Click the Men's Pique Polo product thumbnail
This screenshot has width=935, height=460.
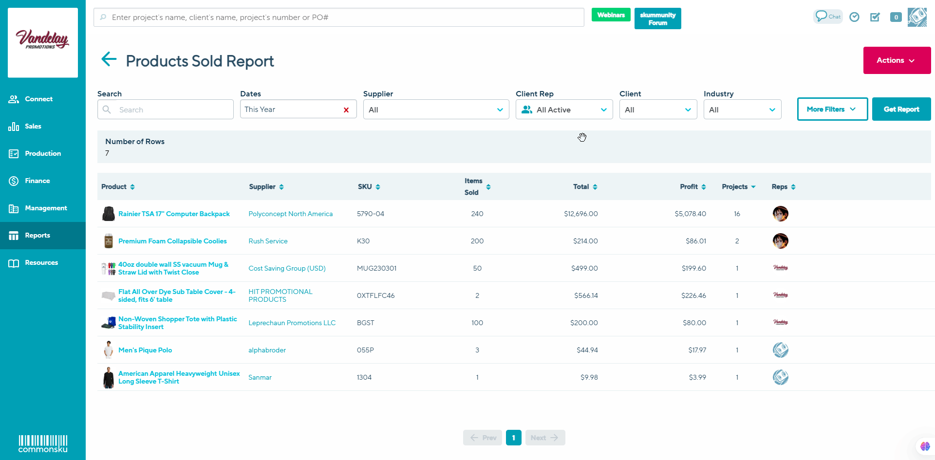pyautogui.click(x=108, y=350)
